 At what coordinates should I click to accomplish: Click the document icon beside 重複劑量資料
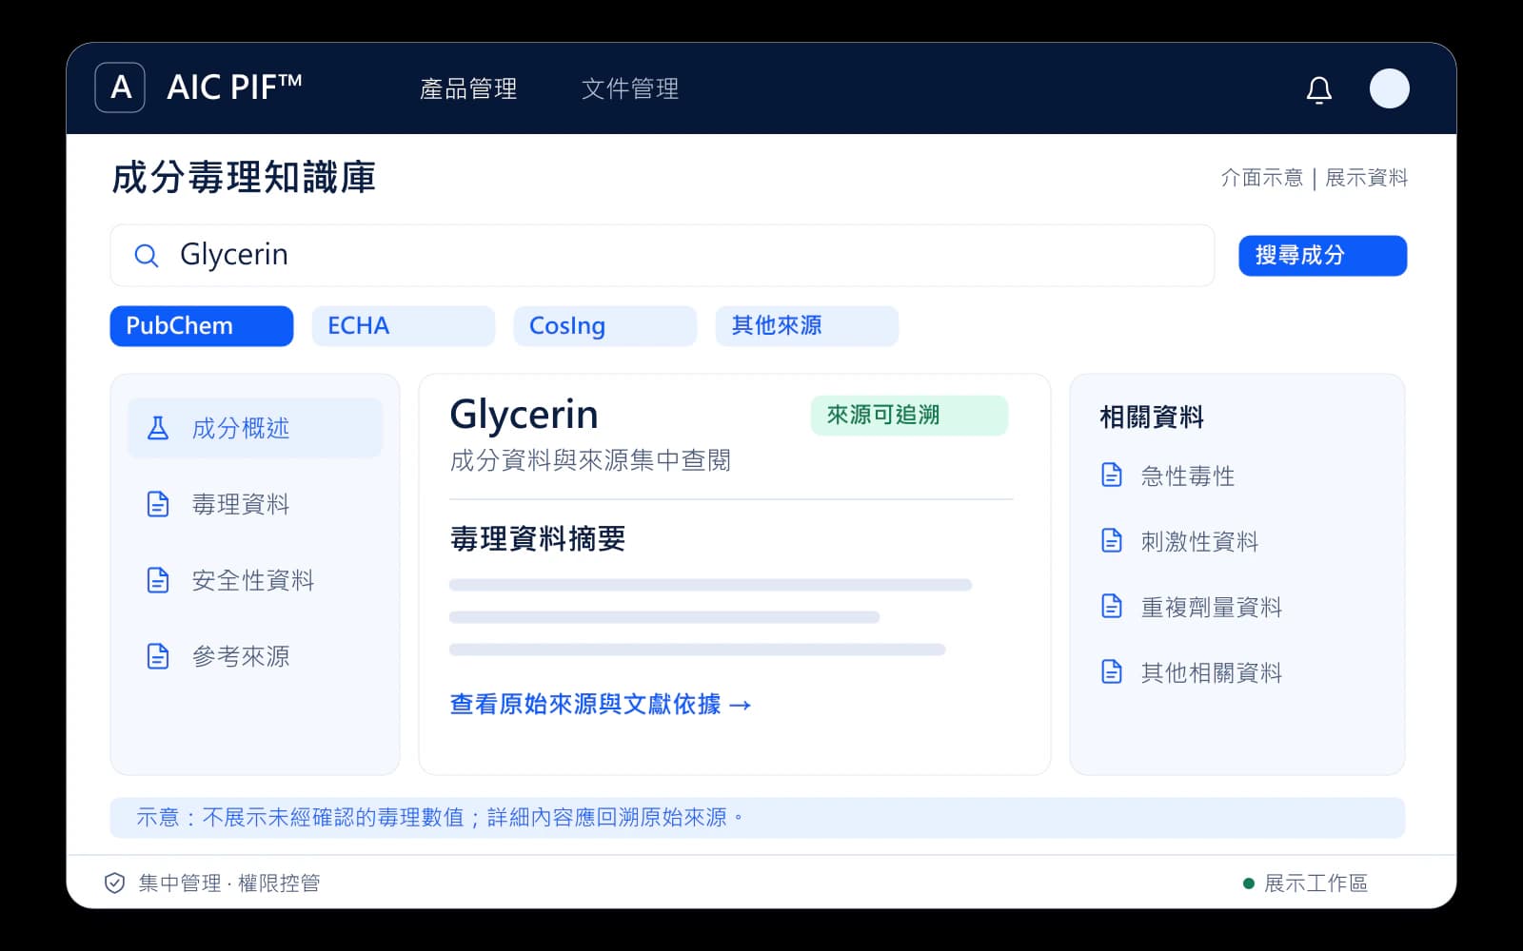point(1112,606)
